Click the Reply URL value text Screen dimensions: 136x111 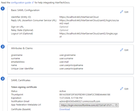(89, 22)
